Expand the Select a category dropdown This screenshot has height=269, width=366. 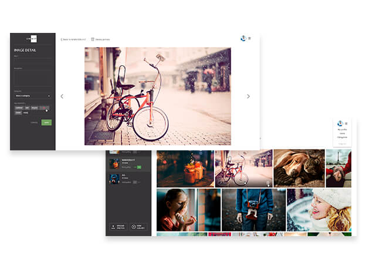(32, 95)
